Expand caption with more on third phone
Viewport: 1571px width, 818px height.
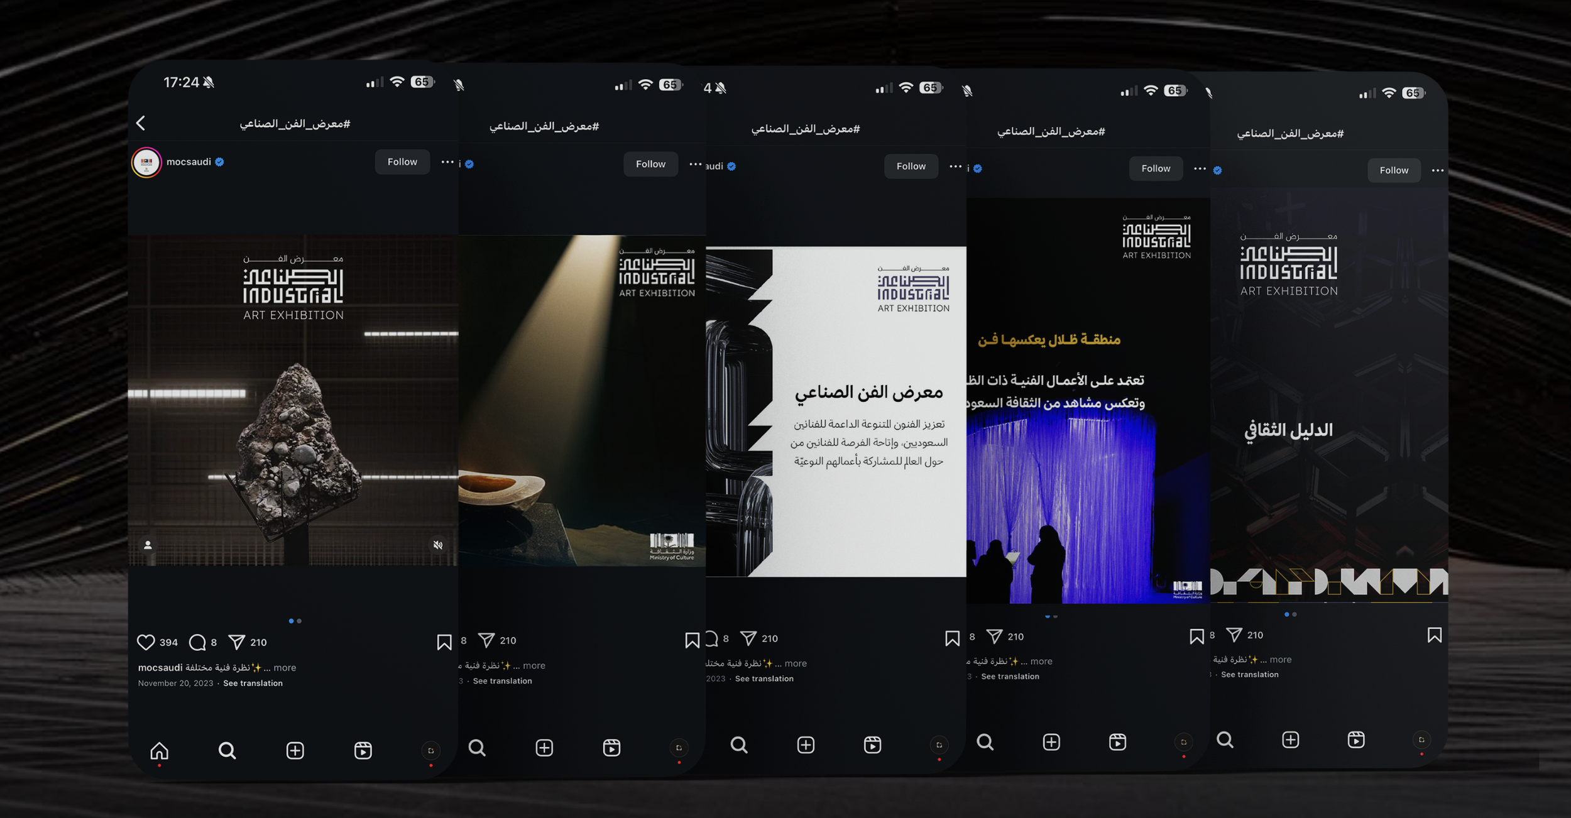(x=796, y=663)
